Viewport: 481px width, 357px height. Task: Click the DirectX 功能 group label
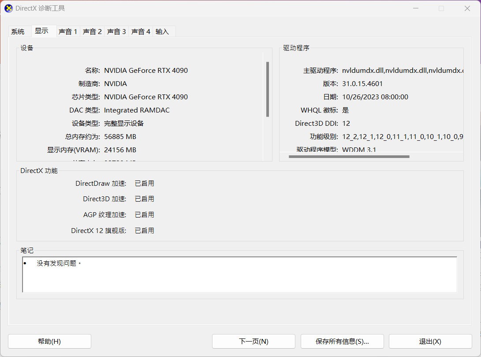point(39,171)
